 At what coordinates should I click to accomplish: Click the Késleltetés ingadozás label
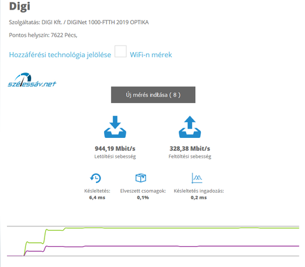pyautogui.click(x=199, y=191)
